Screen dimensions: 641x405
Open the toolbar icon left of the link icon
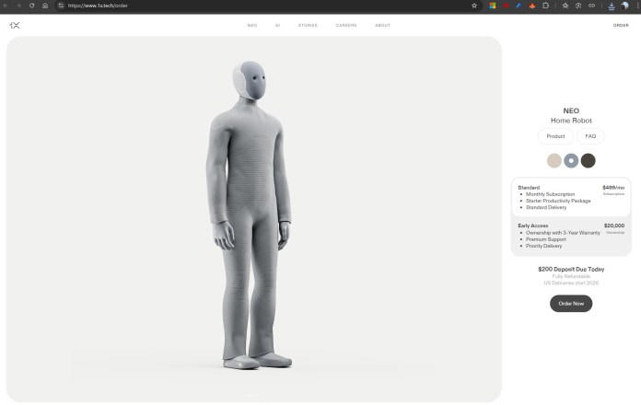point(578,6)
